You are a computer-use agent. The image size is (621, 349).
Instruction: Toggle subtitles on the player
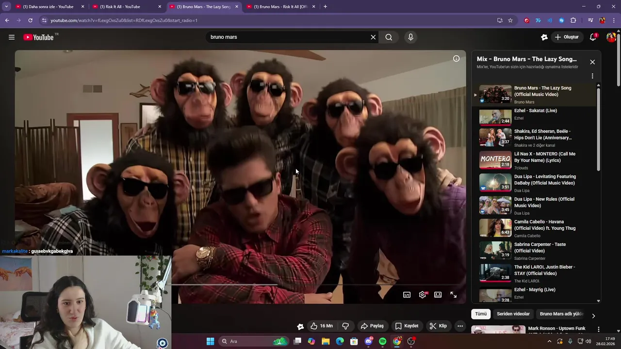click(407, 295)
